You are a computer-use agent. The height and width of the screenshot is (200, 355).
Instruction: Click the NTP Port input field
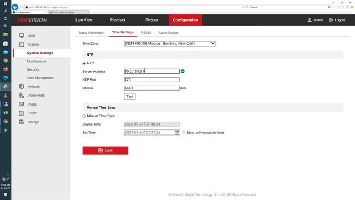[151, 79]
